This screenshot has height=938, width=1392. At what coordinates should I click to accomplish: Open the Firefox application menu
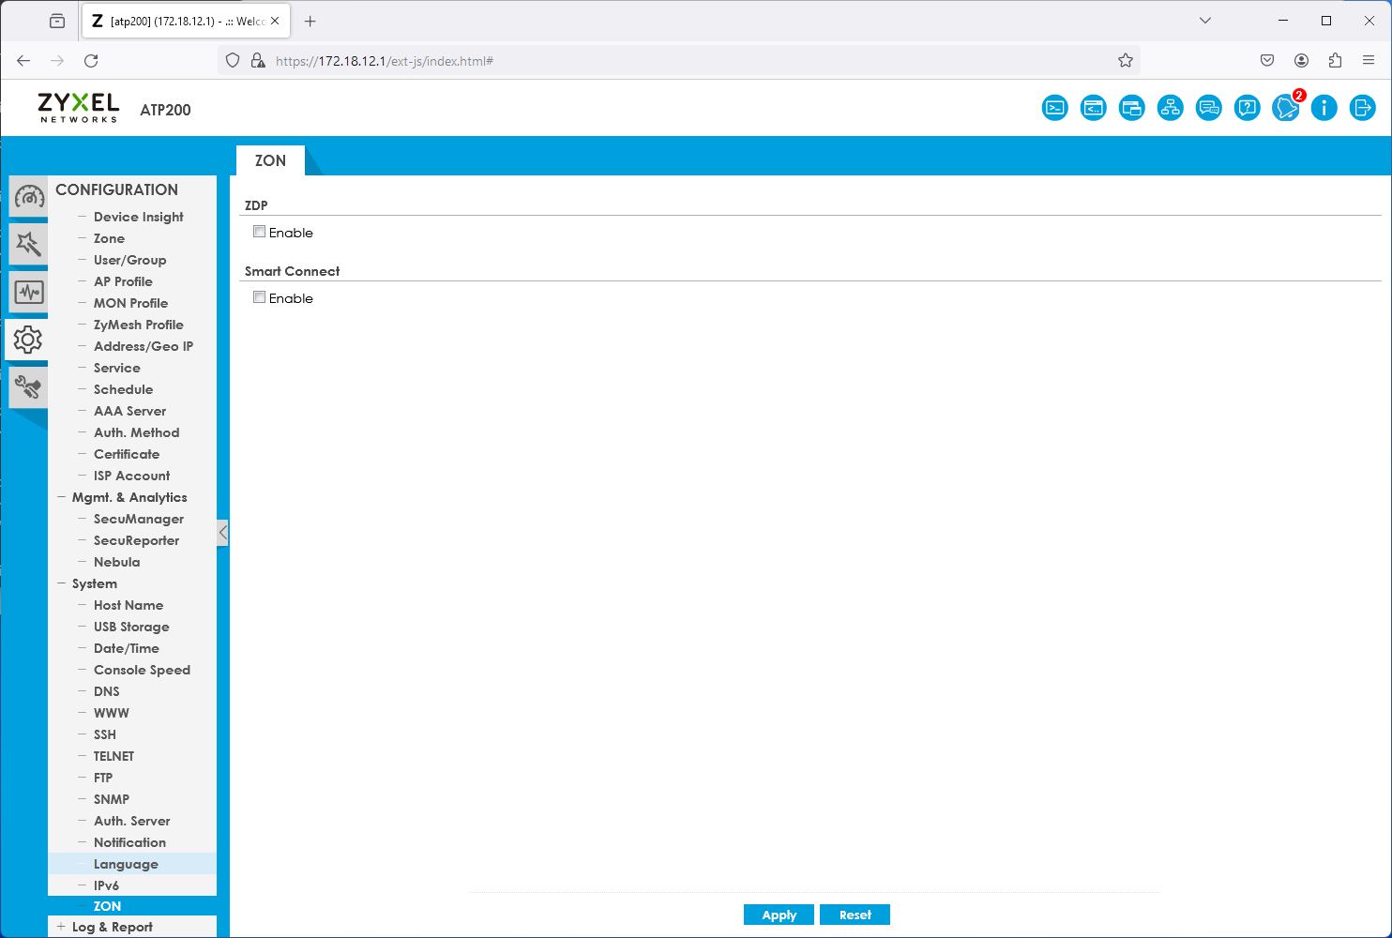click(x=1369, y=61)
